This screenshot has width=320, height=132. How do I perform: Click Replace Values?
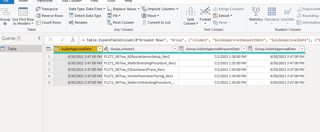(122, 9)
